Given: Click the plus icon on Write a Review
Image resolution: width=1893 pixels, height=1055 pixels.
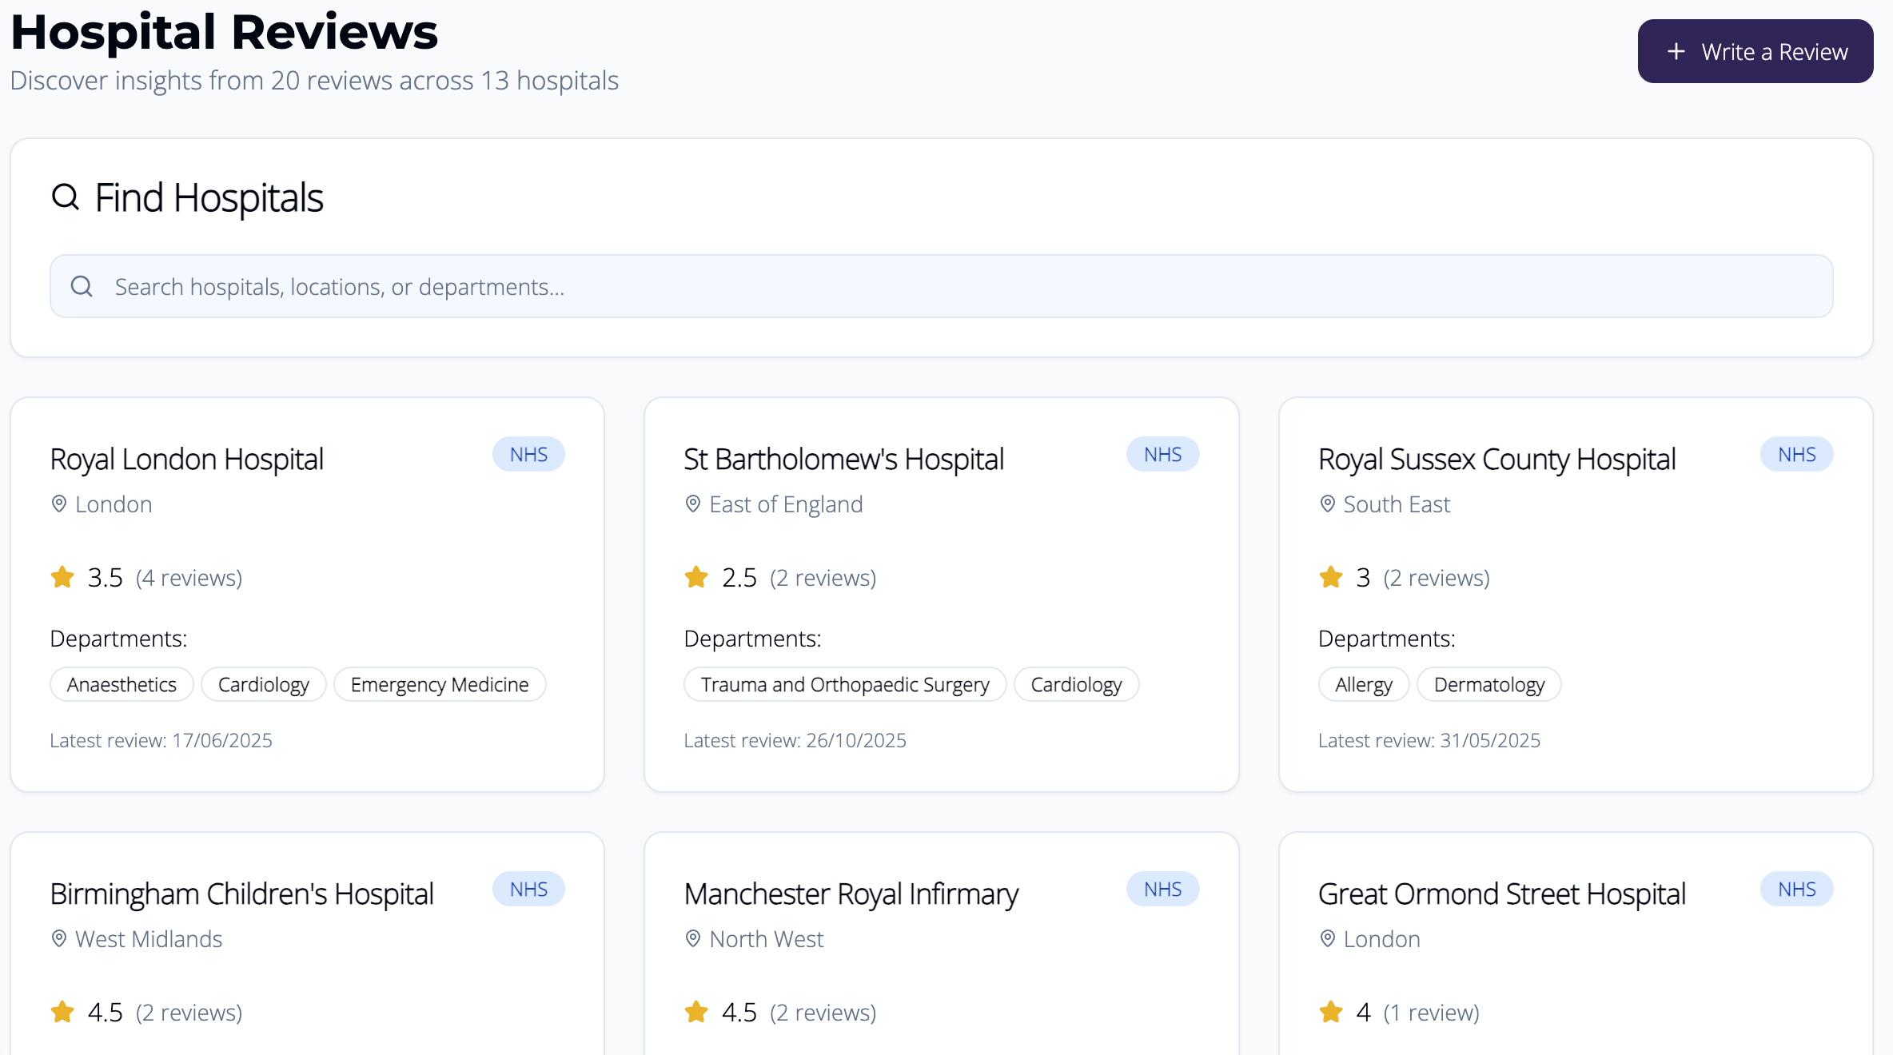Looking at the screenshot, I should pyautogui.click(x=1676, y=50).
